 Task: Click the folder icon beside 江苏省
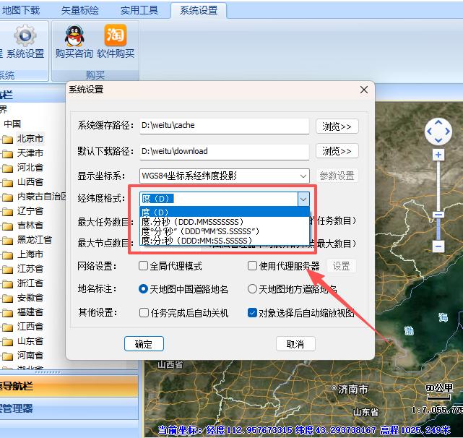(7, 270)
